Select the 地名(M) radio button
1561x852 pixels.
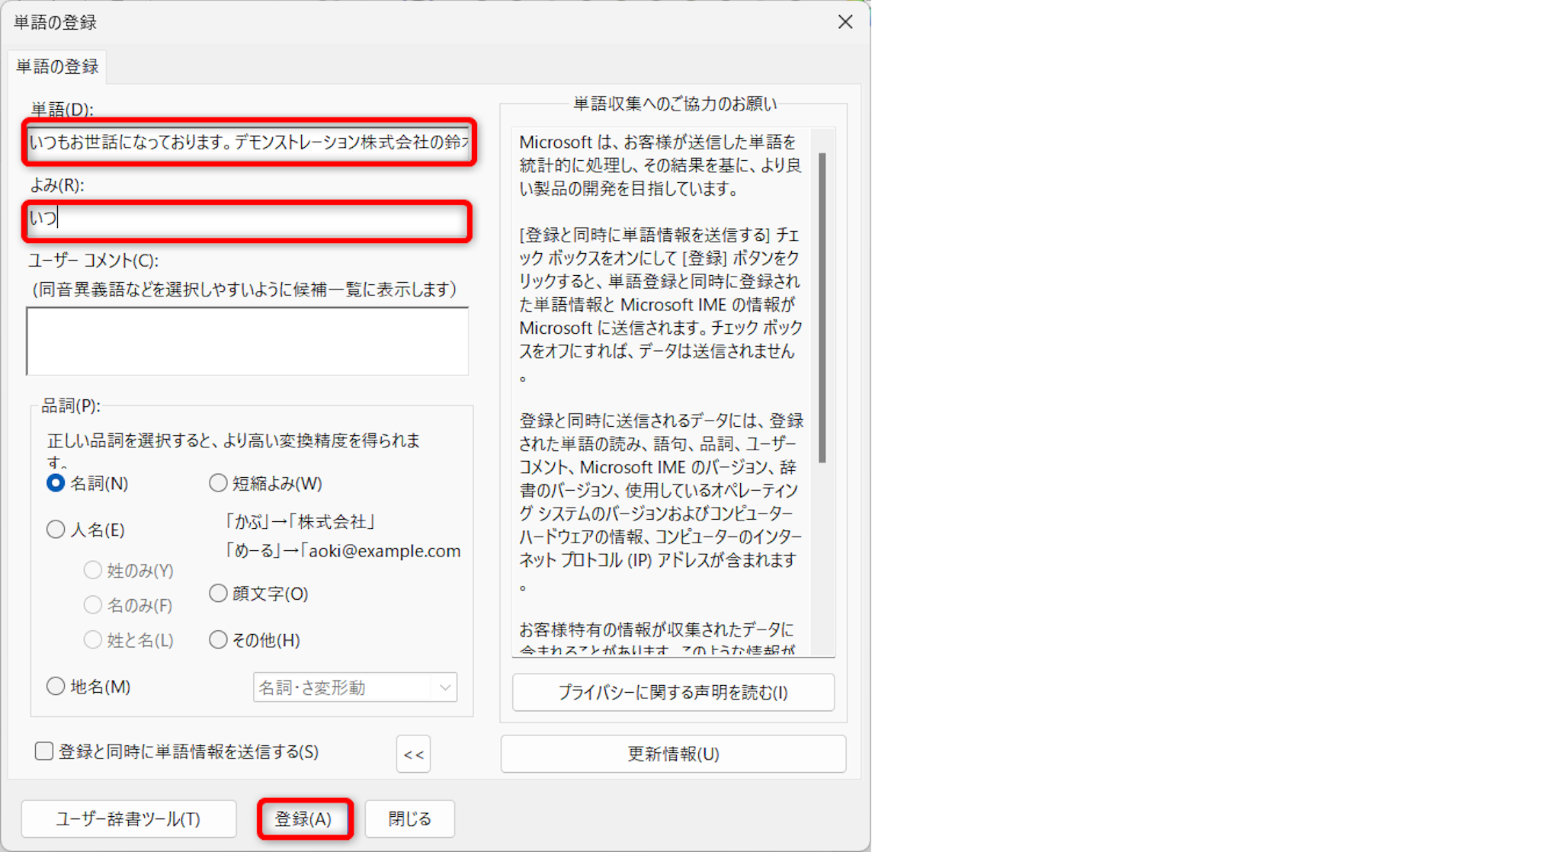56,686
